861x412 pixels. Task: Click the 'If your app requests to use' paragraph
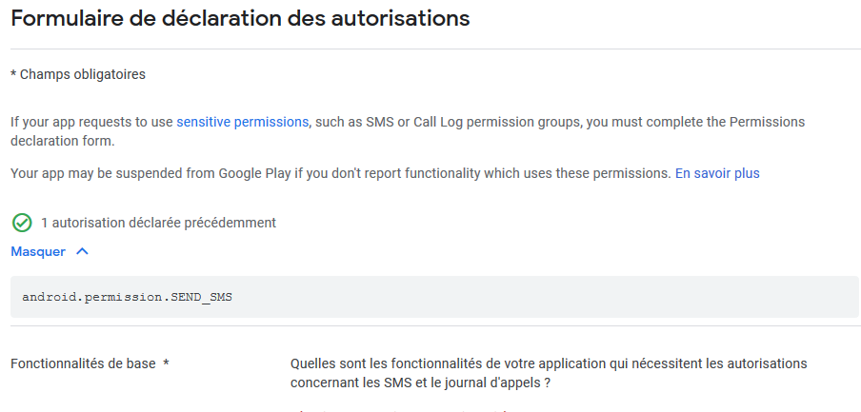click(x=91, y=122)
